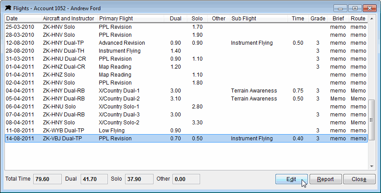Maximize the Flights window
The height and width of the screenshot is (193, 381).
point(355,8)
